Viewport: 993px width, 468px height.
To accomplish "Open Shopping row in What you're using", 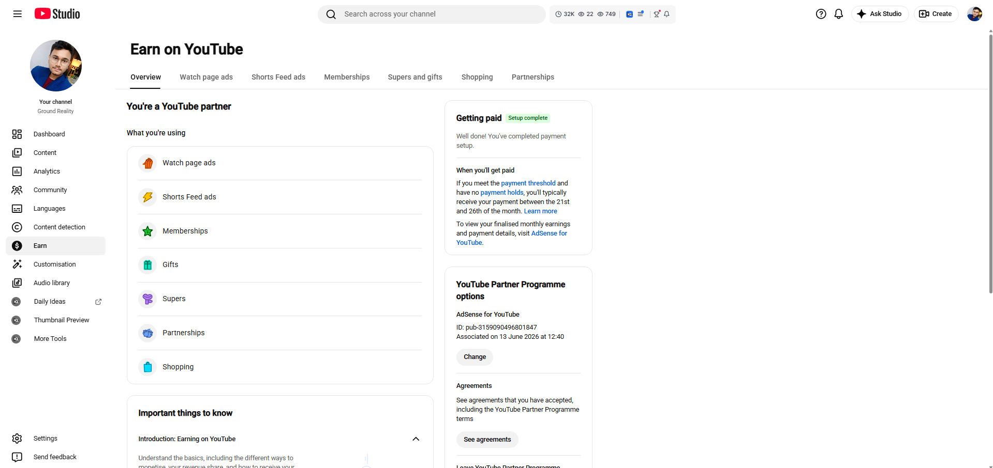I will coord(280,367).
